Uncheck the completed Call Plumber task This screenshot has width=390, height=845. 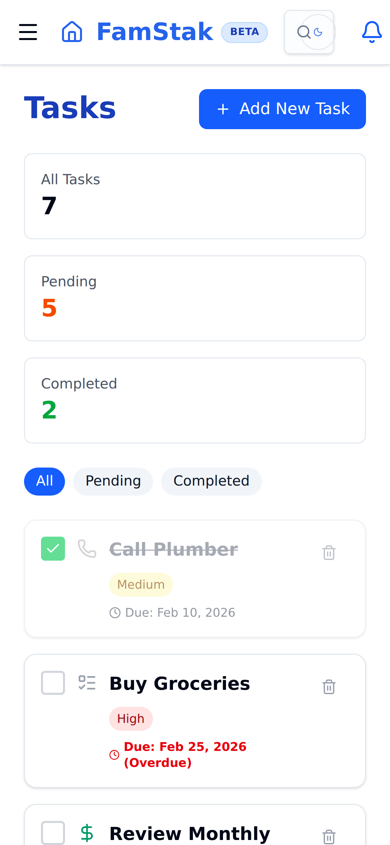(53, 549)
